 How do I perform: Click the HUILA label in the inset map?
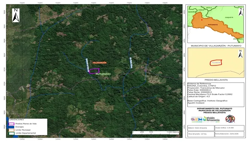pyautogui.click(x=209, y=8)
